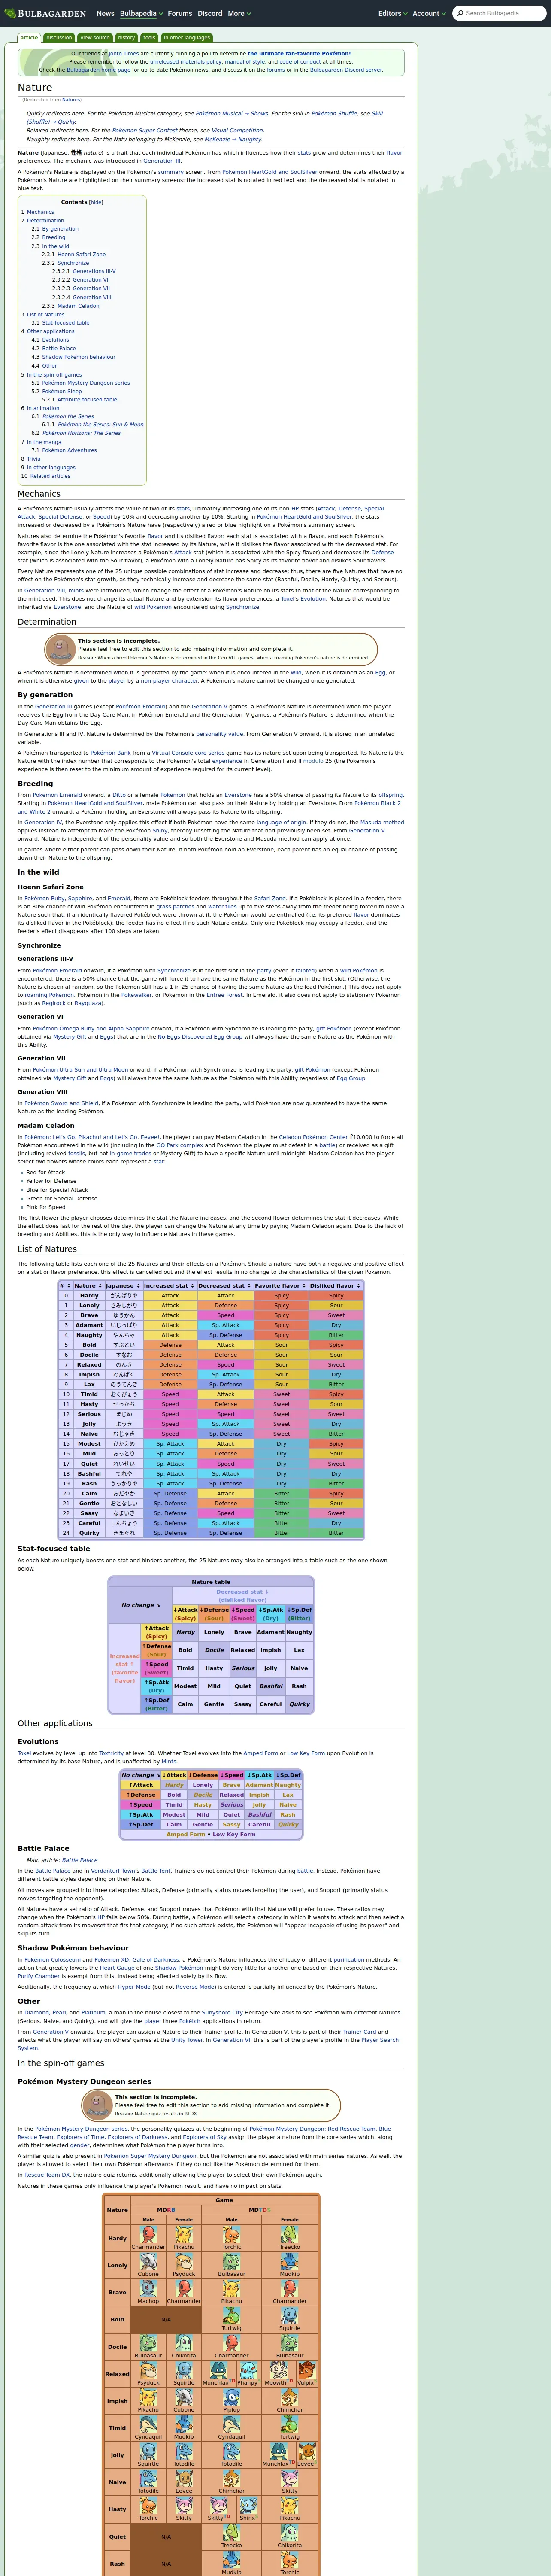Open the tools tab
This screenshot has width=551, height=2576.
click(149, 38)
